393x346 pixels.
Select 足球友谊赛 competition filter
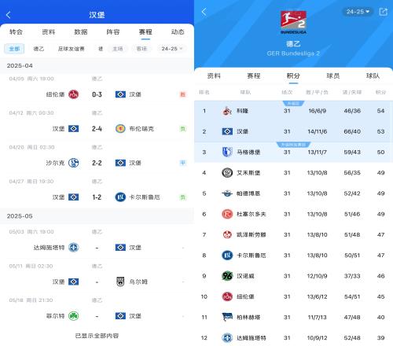71,49
